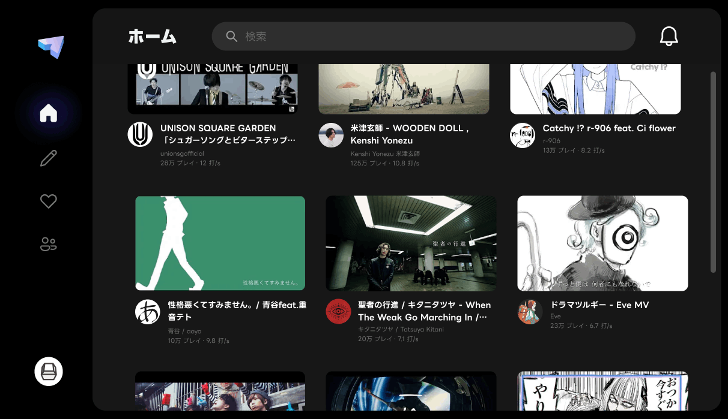Open Catchy !? video thumbnail
This screenshot has width=728, height=419.
point(595,89)
